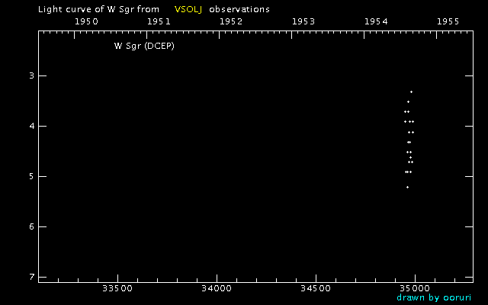
Task: Select the 1952 year label
Action: pyautogui.click(x=231, y=21)
